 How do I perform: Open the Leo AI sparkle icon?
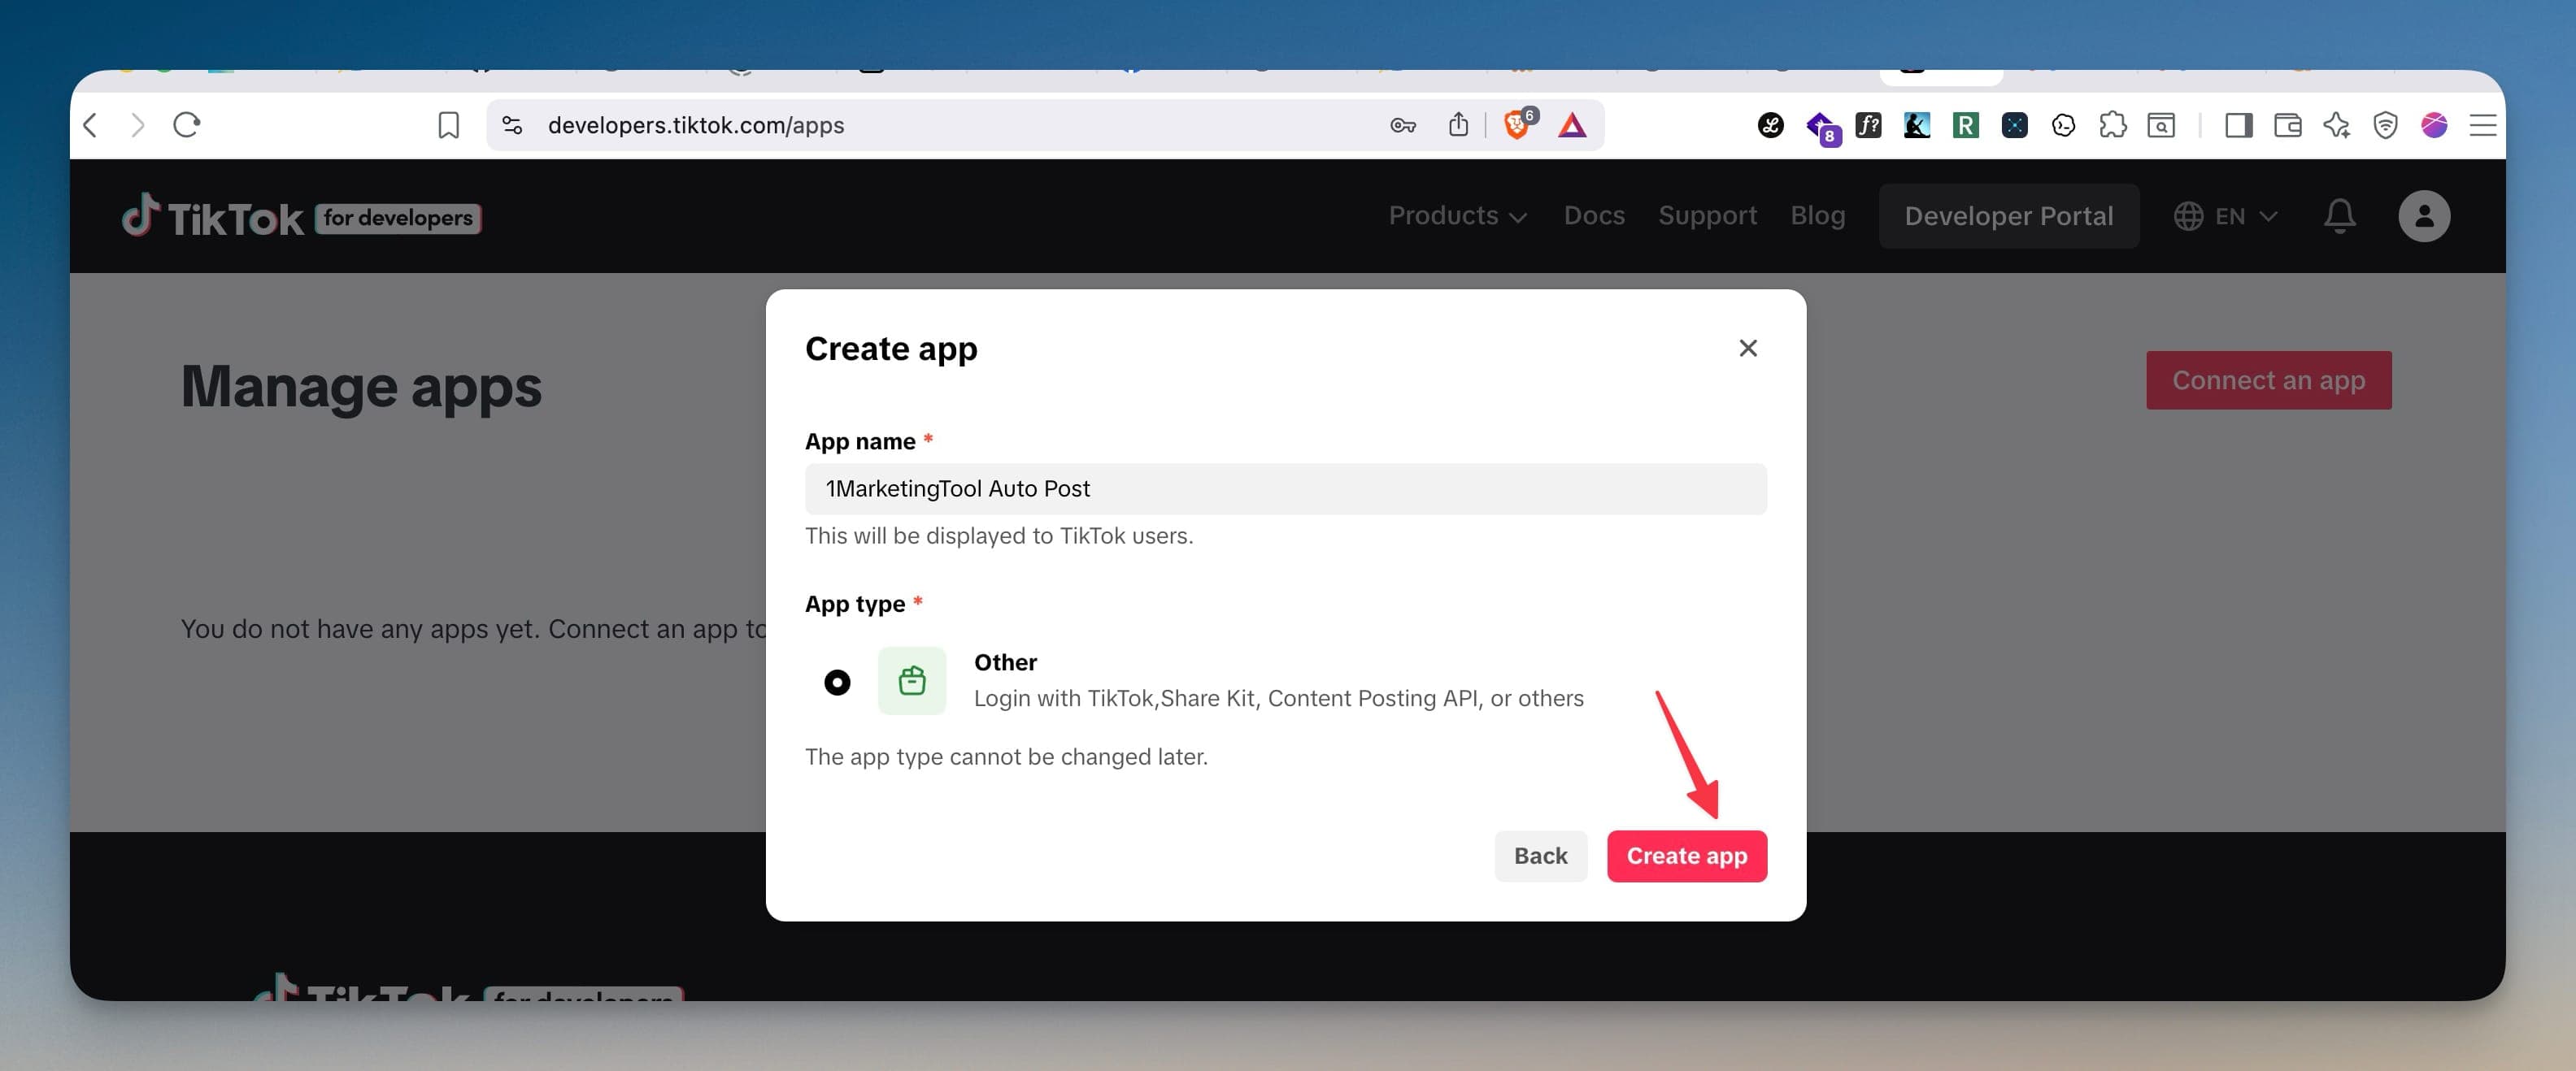2337,125
